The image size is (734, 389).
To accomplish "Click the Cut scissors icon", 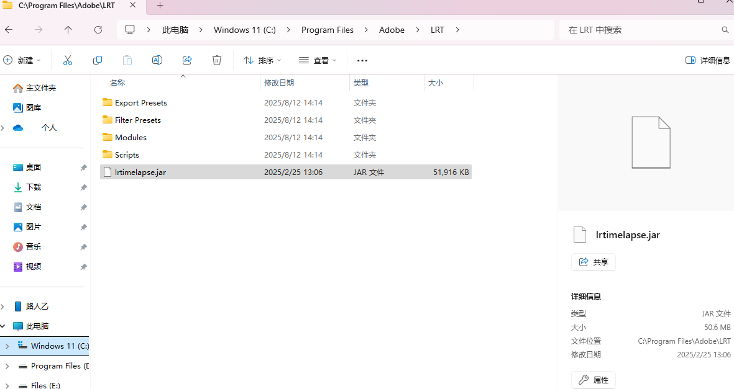I will click(x=68, y=60).
